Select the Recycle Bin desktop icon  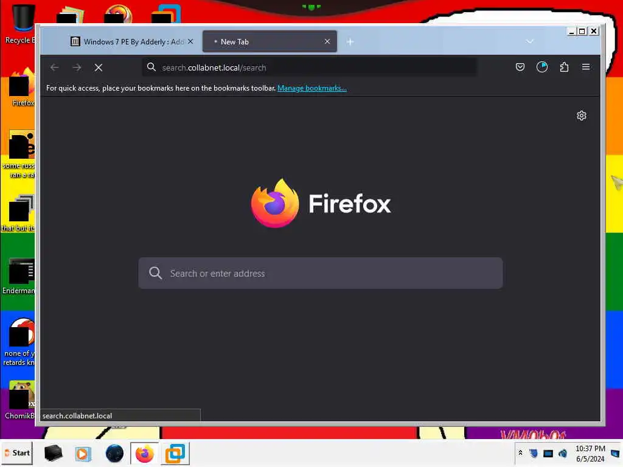pos(19,23)
